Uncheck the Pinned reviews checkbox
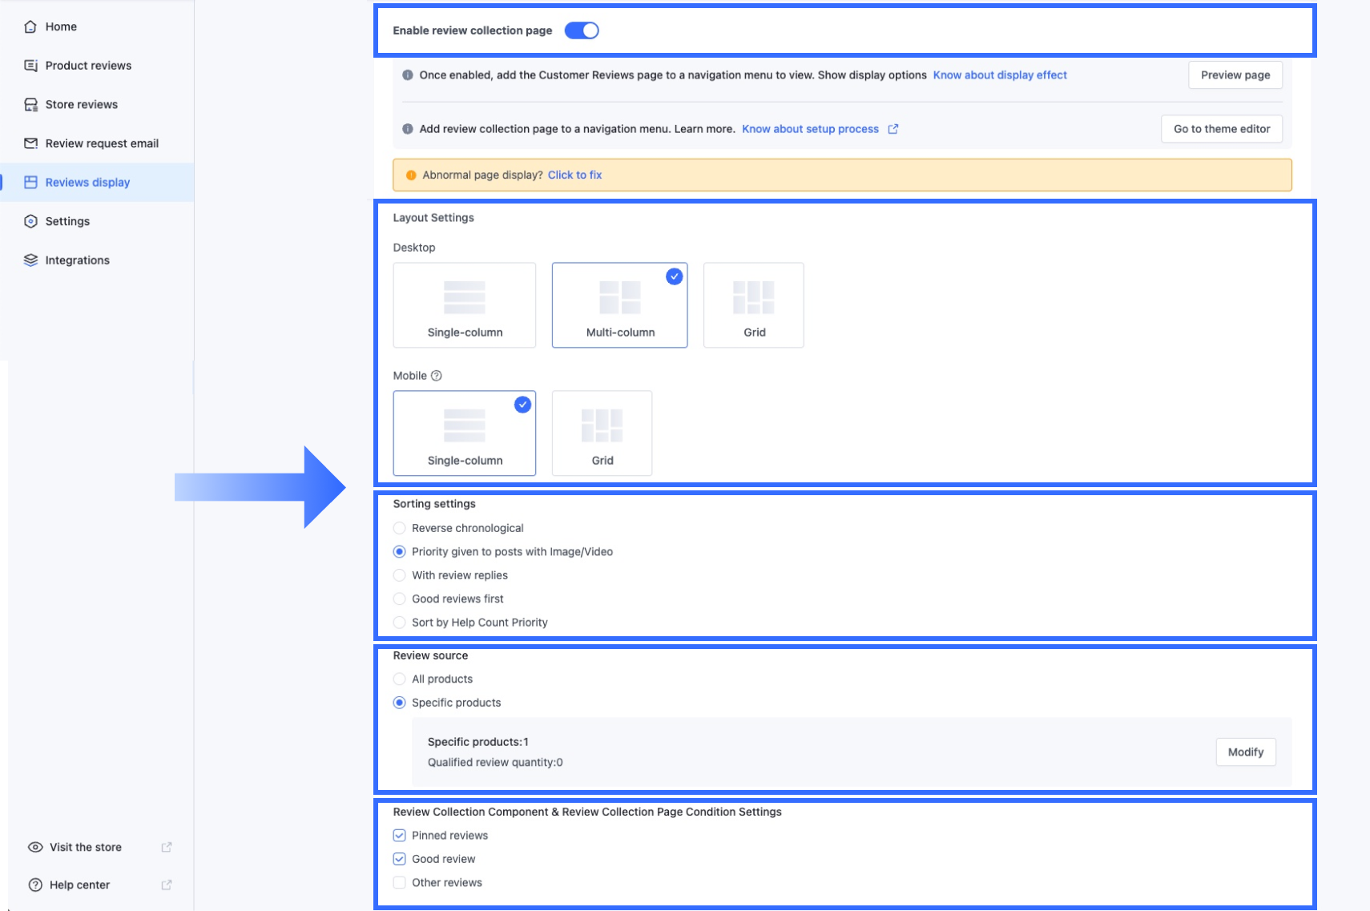Image resolution: width=1370 pixels, height=911 pixels. [400, 836]
